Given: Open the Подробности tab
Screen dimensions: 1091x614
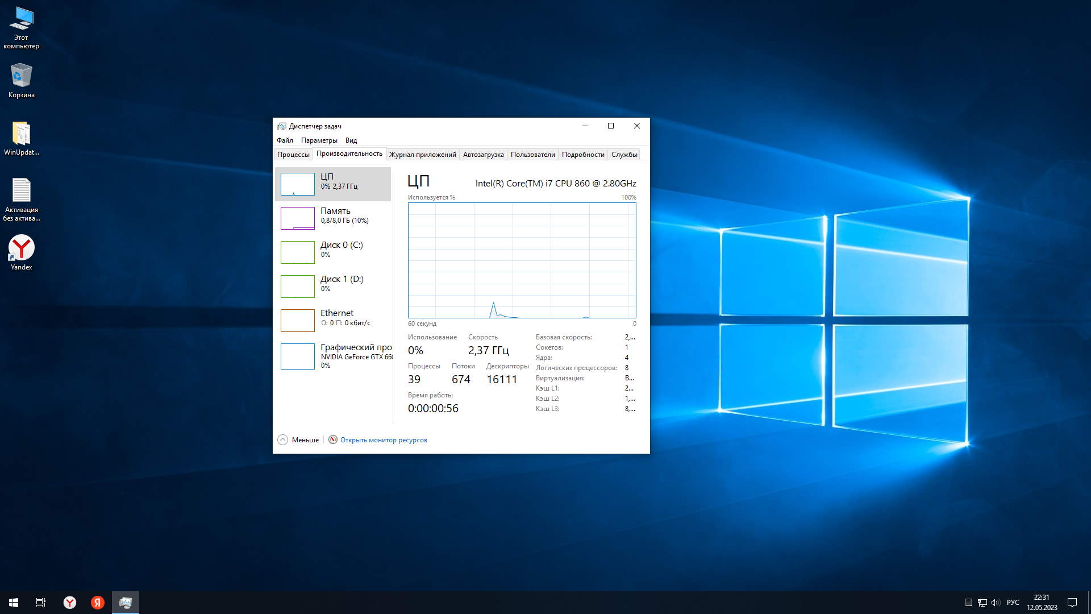Looking at the screenshot, I should 582,155.
